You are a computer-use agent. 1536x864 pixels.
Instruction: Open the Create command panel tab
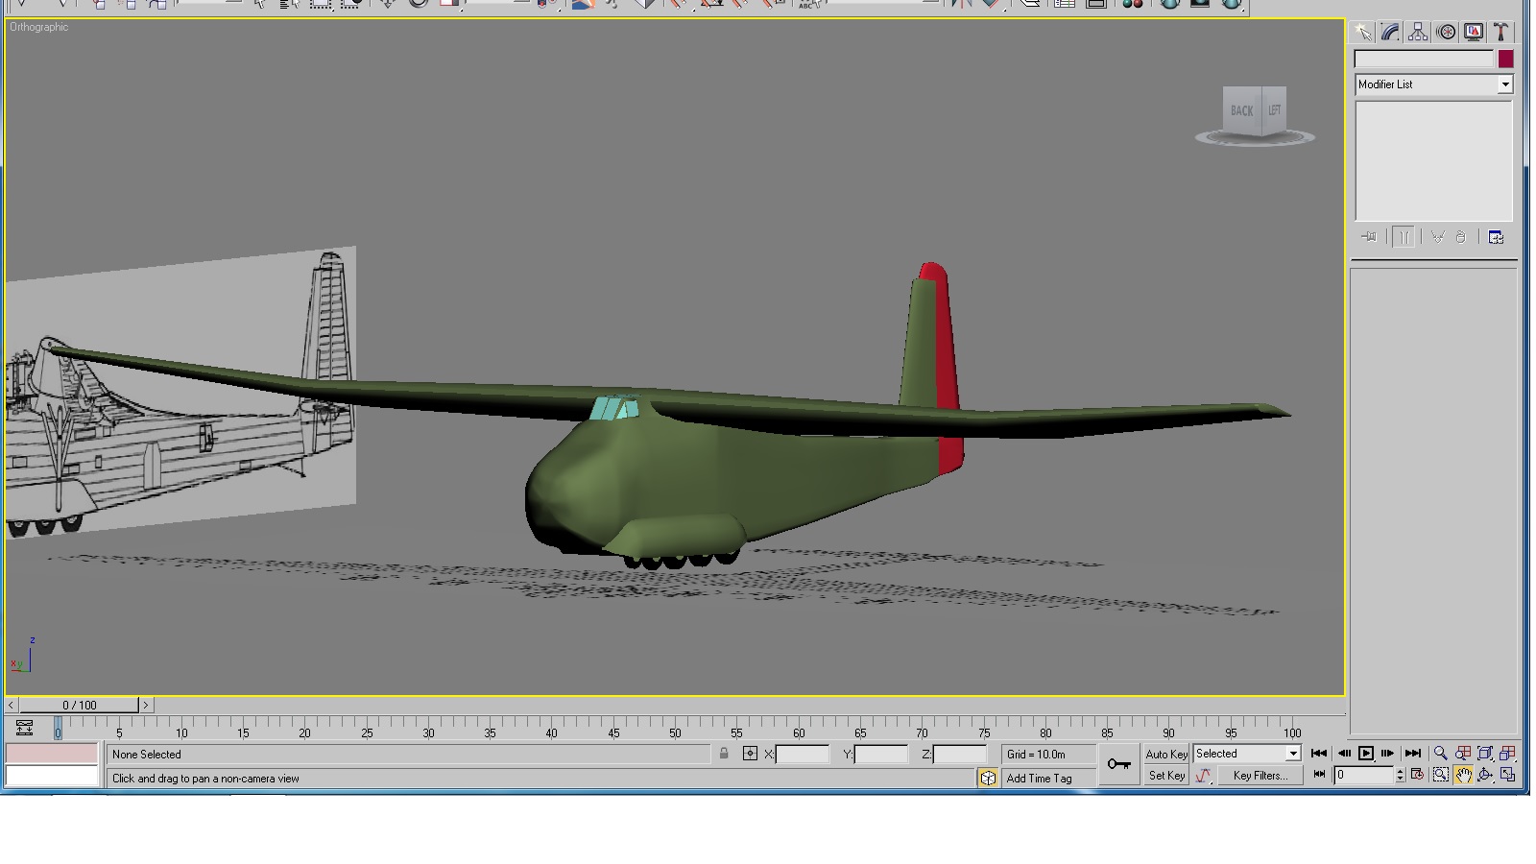(x=1363, y=33)
